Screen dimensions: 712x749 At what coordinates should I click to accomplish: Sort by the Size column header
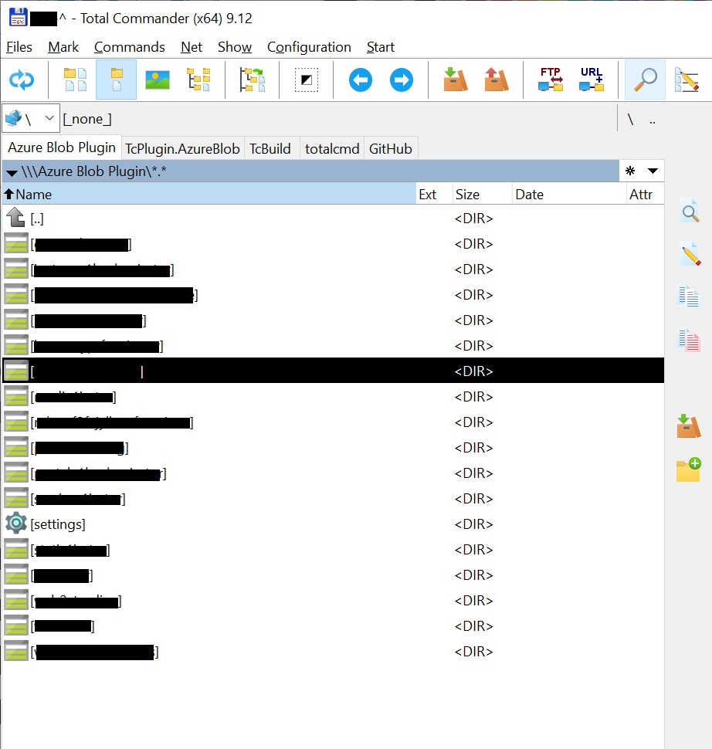click(482, 195)
